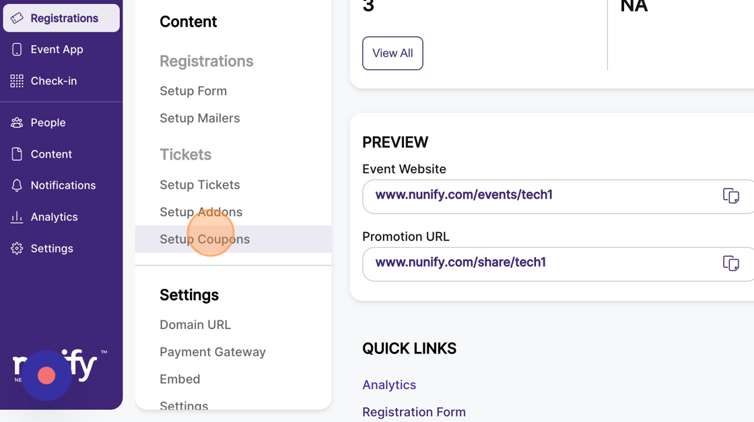Click the People group icon
This screenshot has height=422, width=754.
[17, 122]
